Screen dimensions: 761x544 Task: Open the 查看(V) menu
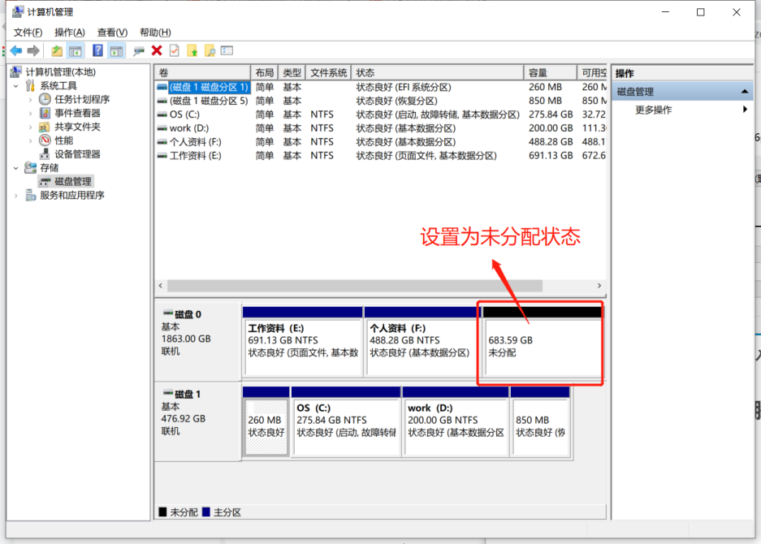[112, 32]
